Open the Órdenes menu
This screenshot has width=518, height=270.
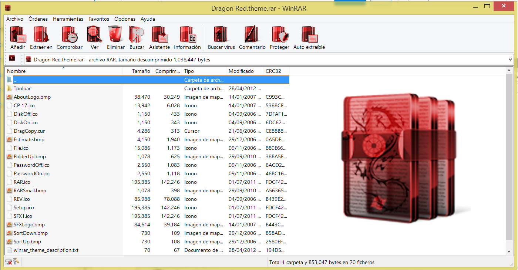pyautogui.click(x=38, y=19)
